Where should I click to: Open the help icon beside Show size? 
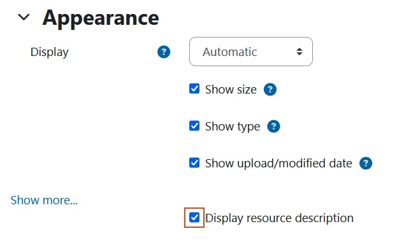(x=270, y=90)
